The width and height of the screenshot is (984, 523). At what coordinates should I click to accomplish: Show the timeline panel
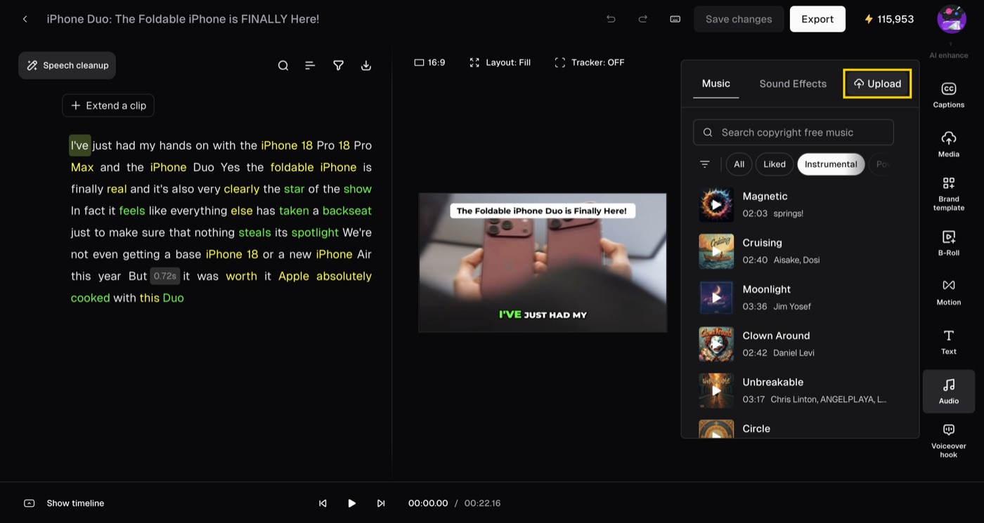click(x=64, y=503)
